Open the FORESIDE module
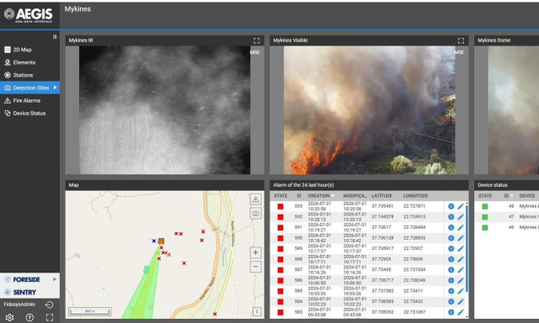 coord(26,279)
